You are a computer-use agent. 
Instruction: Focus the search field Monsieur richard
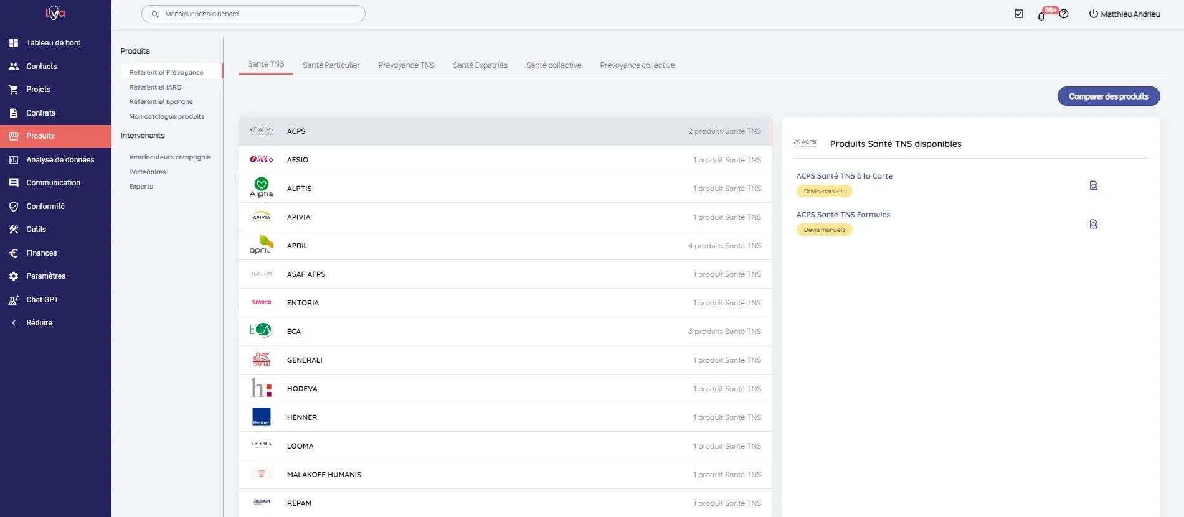(x=253, y=14)
